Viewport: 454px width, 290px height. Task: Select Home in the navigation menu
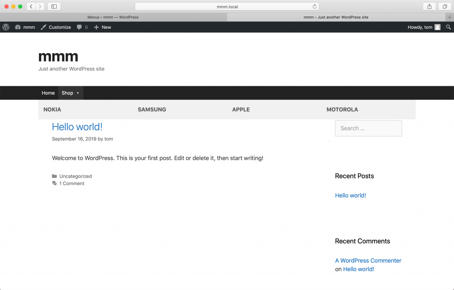coord(48,93)
